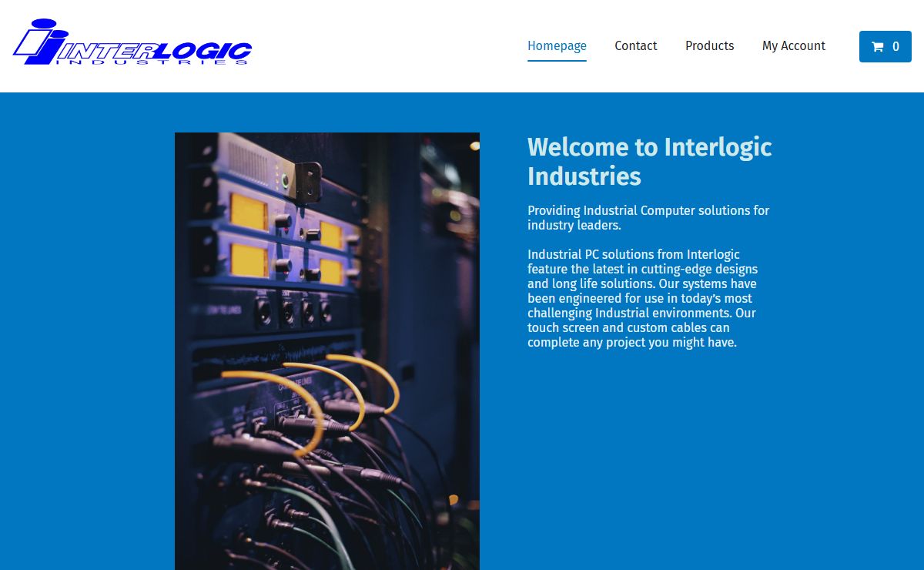Open the Contact page

pos(636,46)
